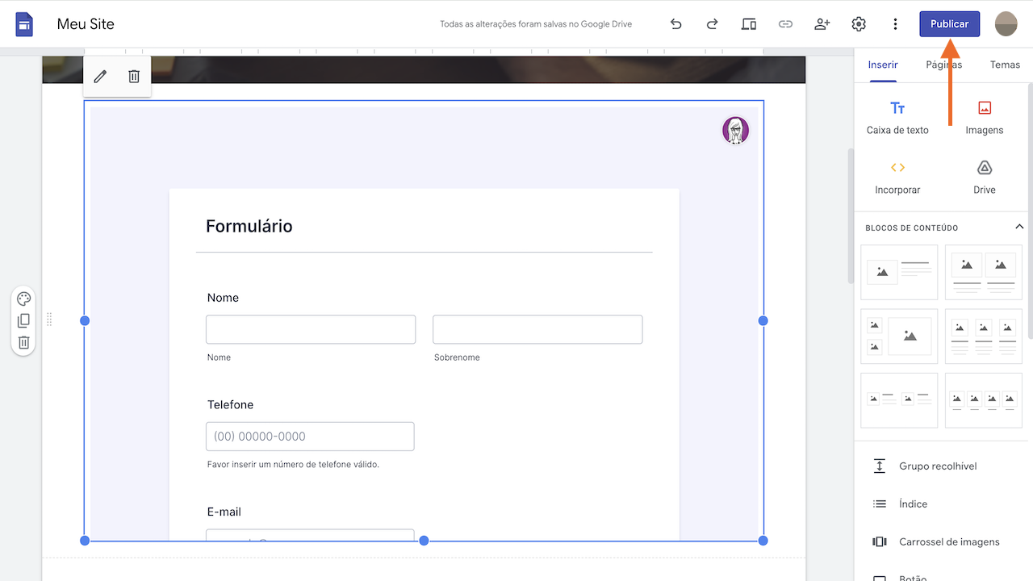Open the Google account avatar
The height and width of the screenshot is (581, 1033).
tap(1006, 24)
